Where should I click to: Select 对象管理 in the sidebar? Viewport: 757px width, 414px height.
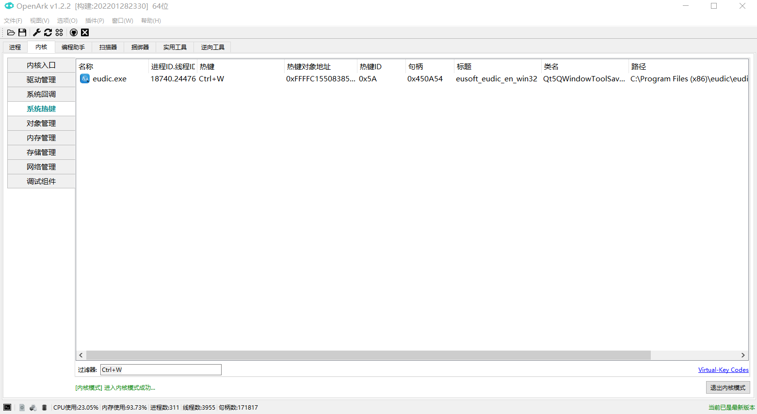click(41, 123)
